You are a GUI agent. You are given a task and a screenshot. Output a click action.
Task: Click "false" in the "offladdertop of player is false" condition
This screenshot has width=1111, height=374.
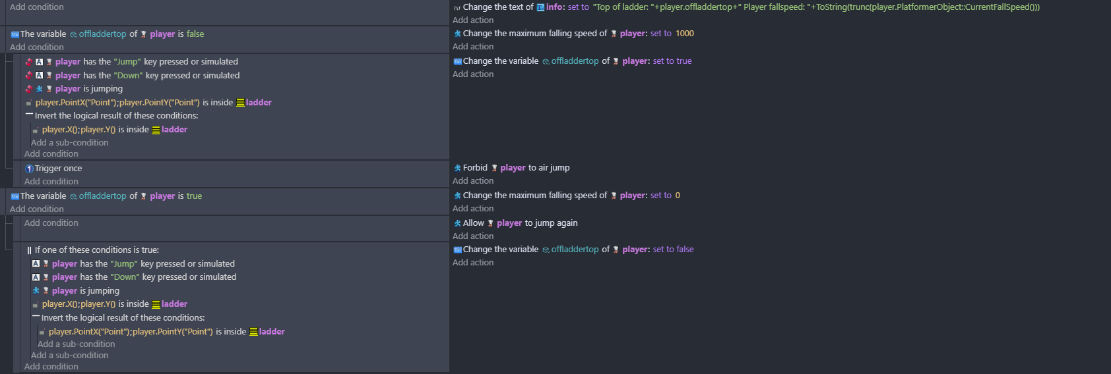tap(195, 34)
